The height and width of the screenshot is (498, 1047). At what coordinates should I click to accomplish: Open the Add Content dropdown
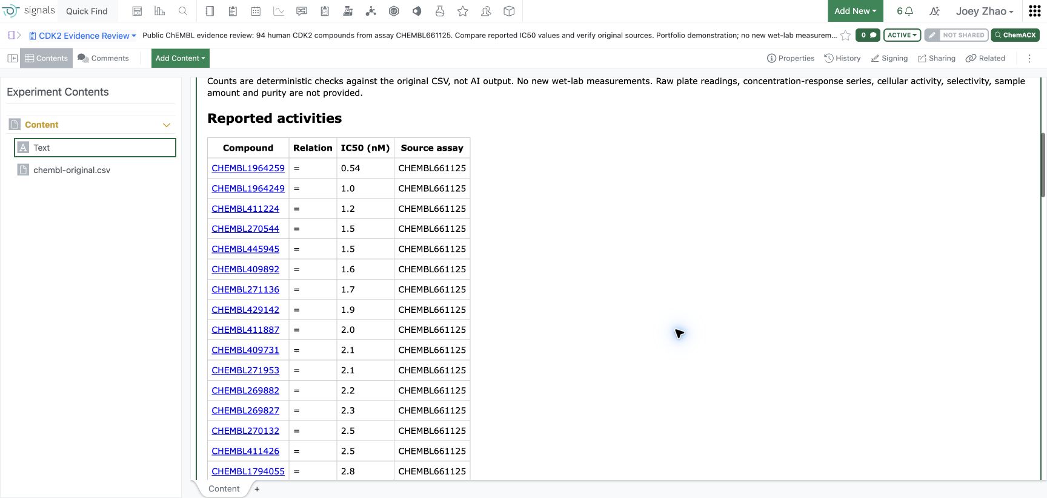tap(181, 58)
